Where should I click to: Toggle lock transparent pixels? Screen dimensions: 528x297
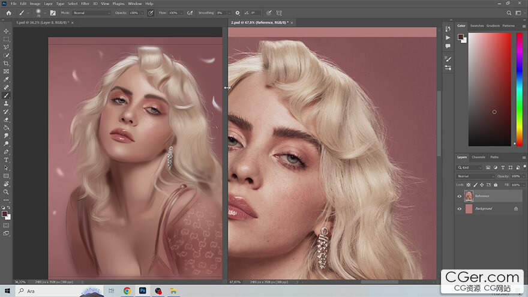[x=469, y=185]
